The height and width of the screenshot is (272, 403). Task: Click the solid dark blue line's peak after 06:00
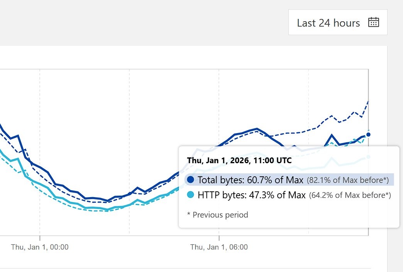(x=257, y=128)
